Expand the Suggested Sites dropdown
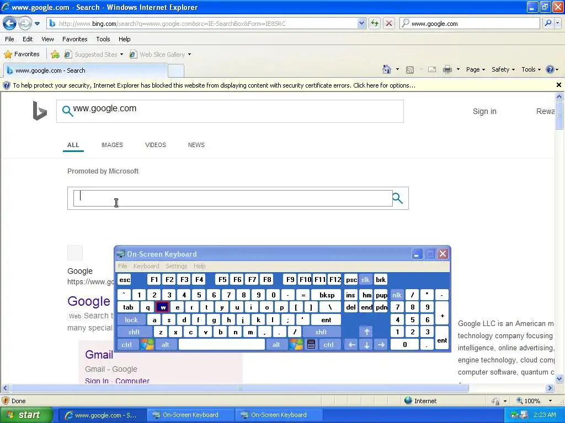The height and width of the screenshot is (423, 565). [x=121, y=55]
